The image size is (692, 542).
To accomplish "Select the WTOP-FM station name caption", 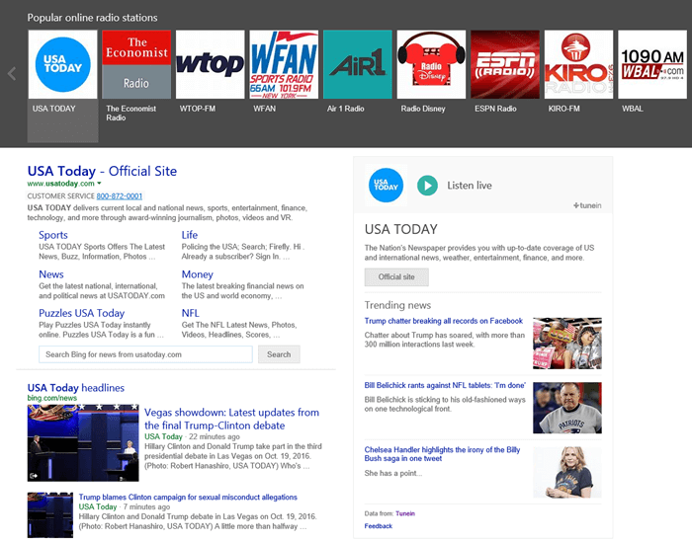I will coord(198,109).
